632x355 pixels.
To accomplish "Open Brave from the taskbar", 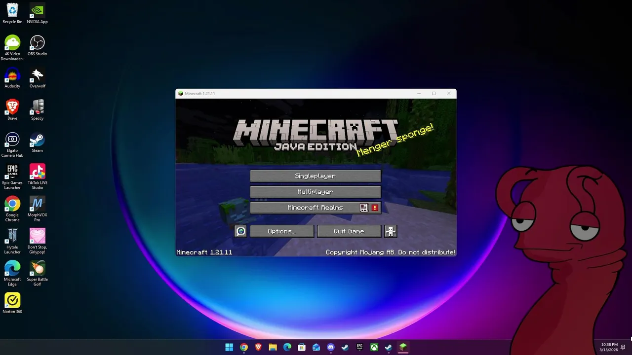I will pyautogui.click(x=258, y=348).
